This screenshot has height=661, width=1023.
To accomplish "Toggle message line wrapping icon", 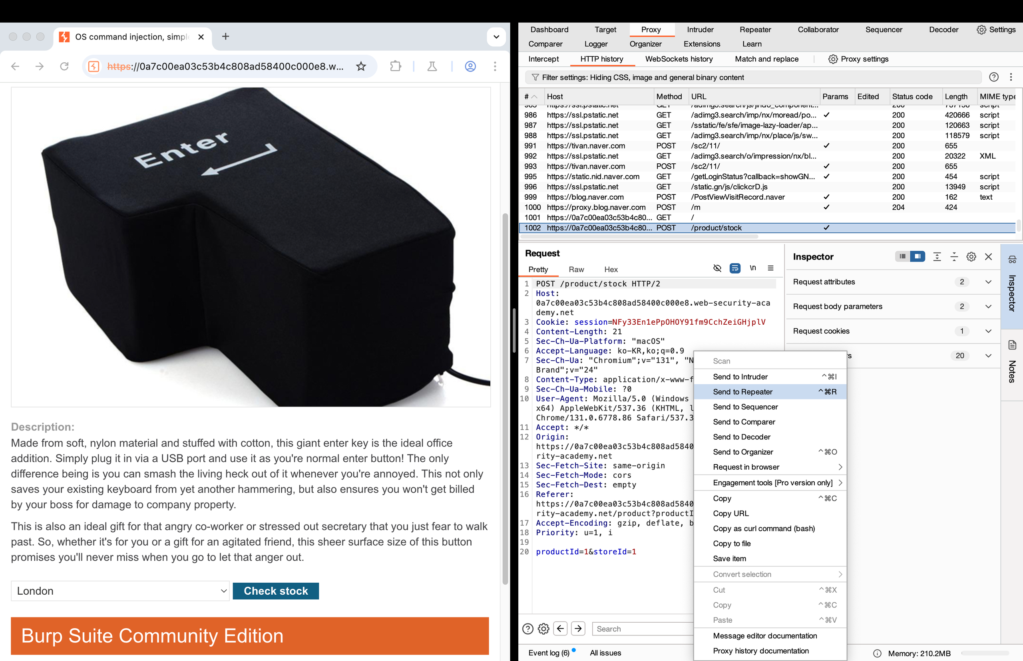I will tap(735, 268).
